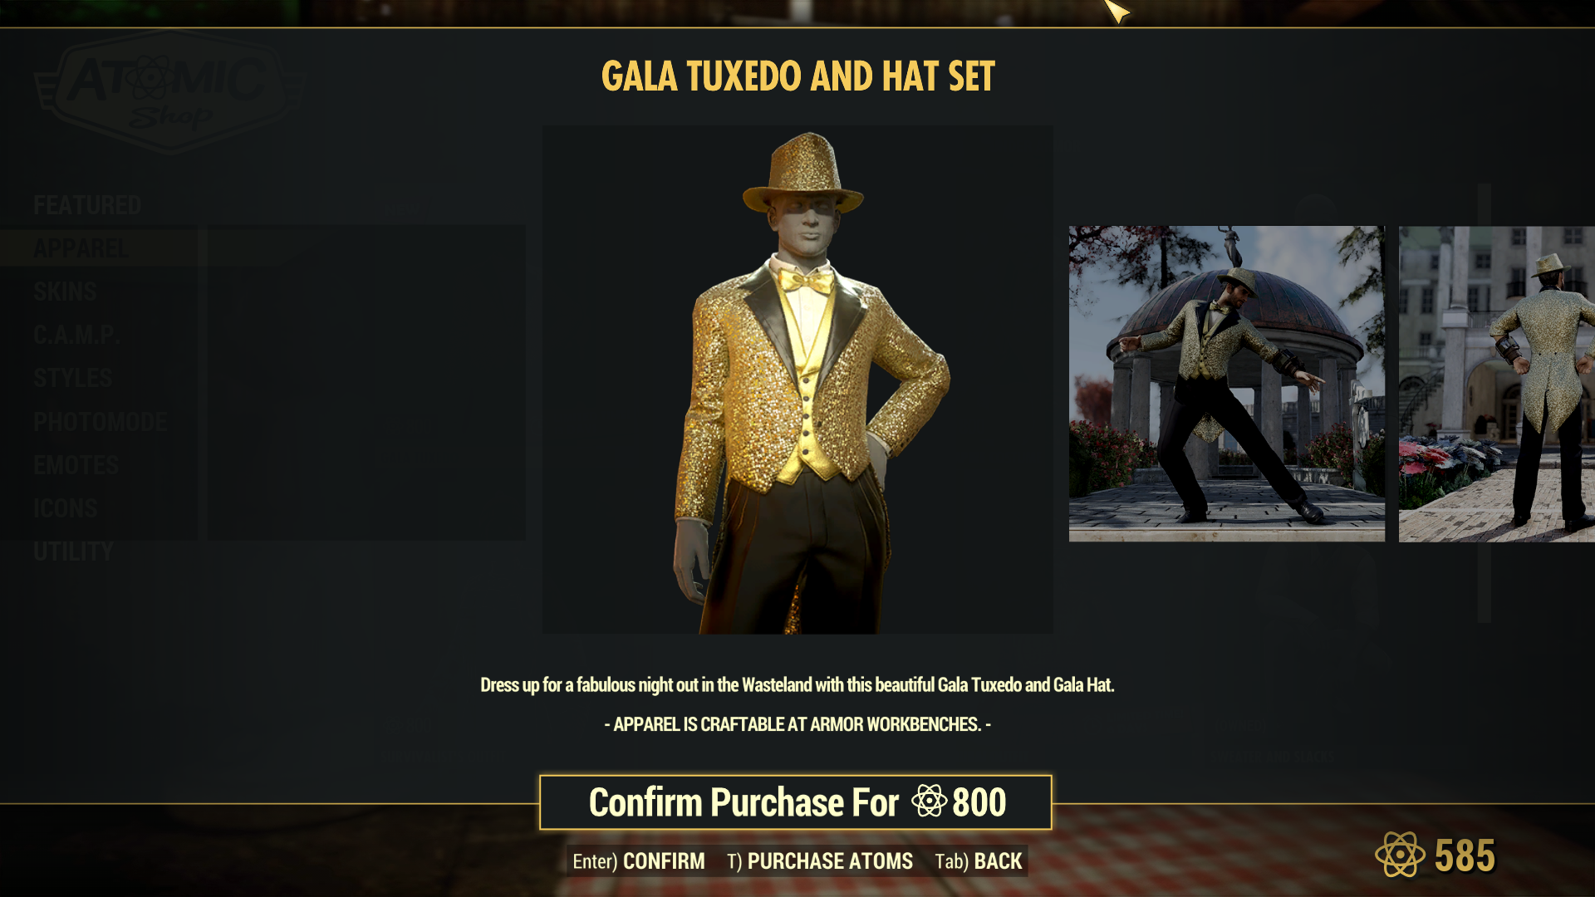Click the atom balance icon beside 585
Screen dimensions: 1595x897
1400,855
